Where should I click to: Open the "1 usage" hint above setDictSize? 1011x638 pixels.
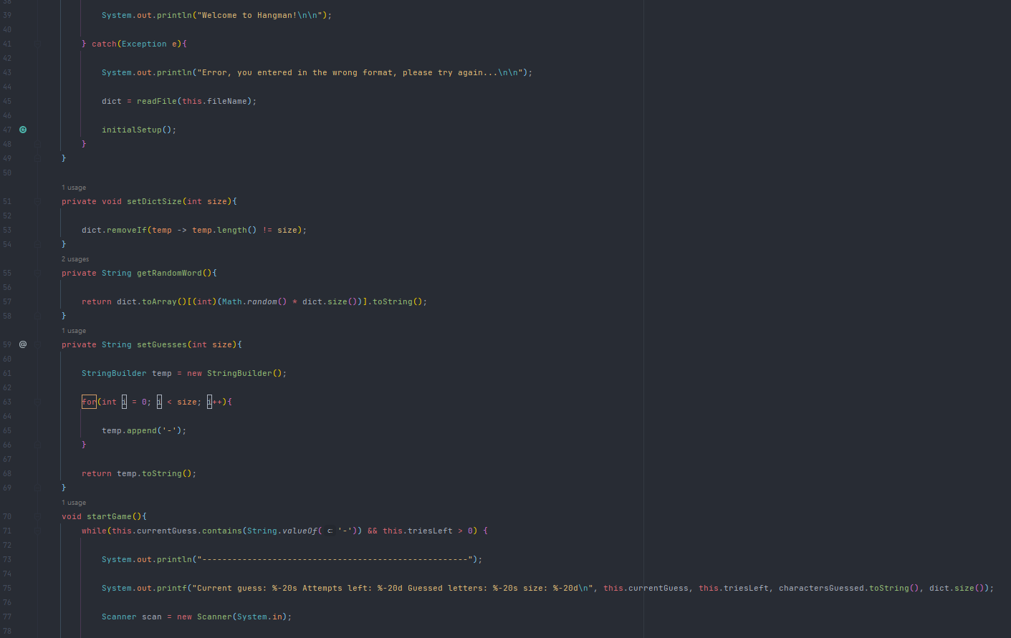pos(74,187)
